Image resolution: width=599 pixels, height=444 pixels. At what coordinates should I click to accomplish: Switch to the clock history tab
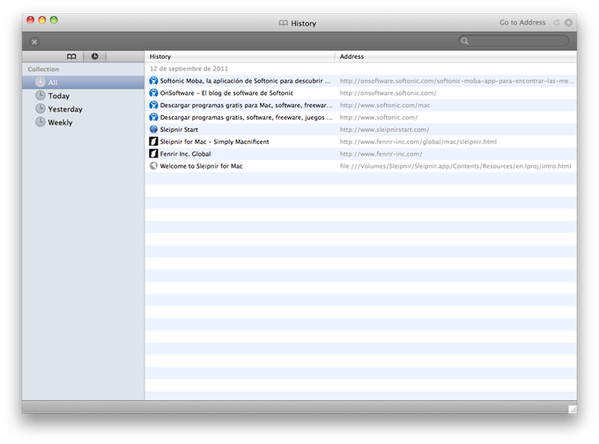[x=95, y=56]
